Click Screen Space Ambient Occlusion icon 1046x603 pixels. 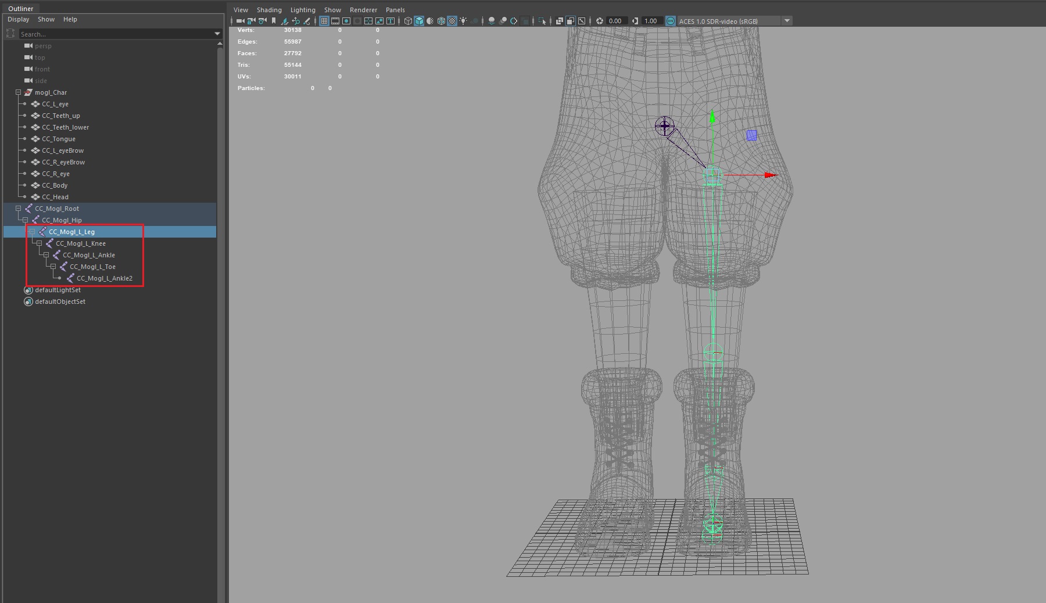click(492, 21)
